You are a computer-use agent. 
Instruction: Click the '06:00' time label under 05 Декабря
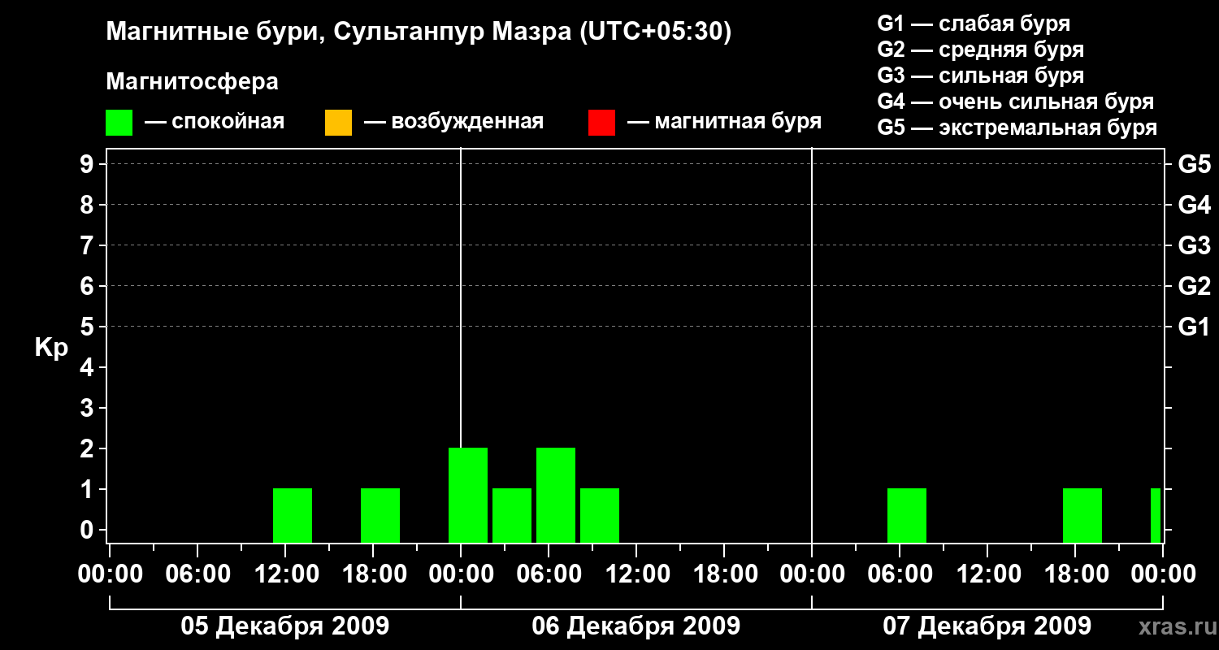[x=197, y=574]
